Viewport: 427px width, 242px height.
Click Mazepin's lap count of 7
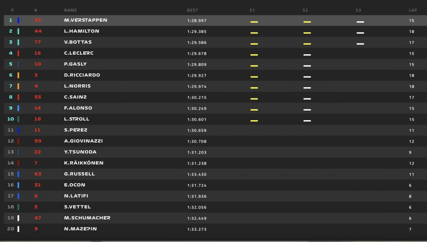(410, 229)
